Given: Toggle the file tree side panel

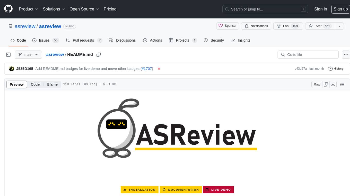Looking at the screenshot, I should tap(8, 55).
